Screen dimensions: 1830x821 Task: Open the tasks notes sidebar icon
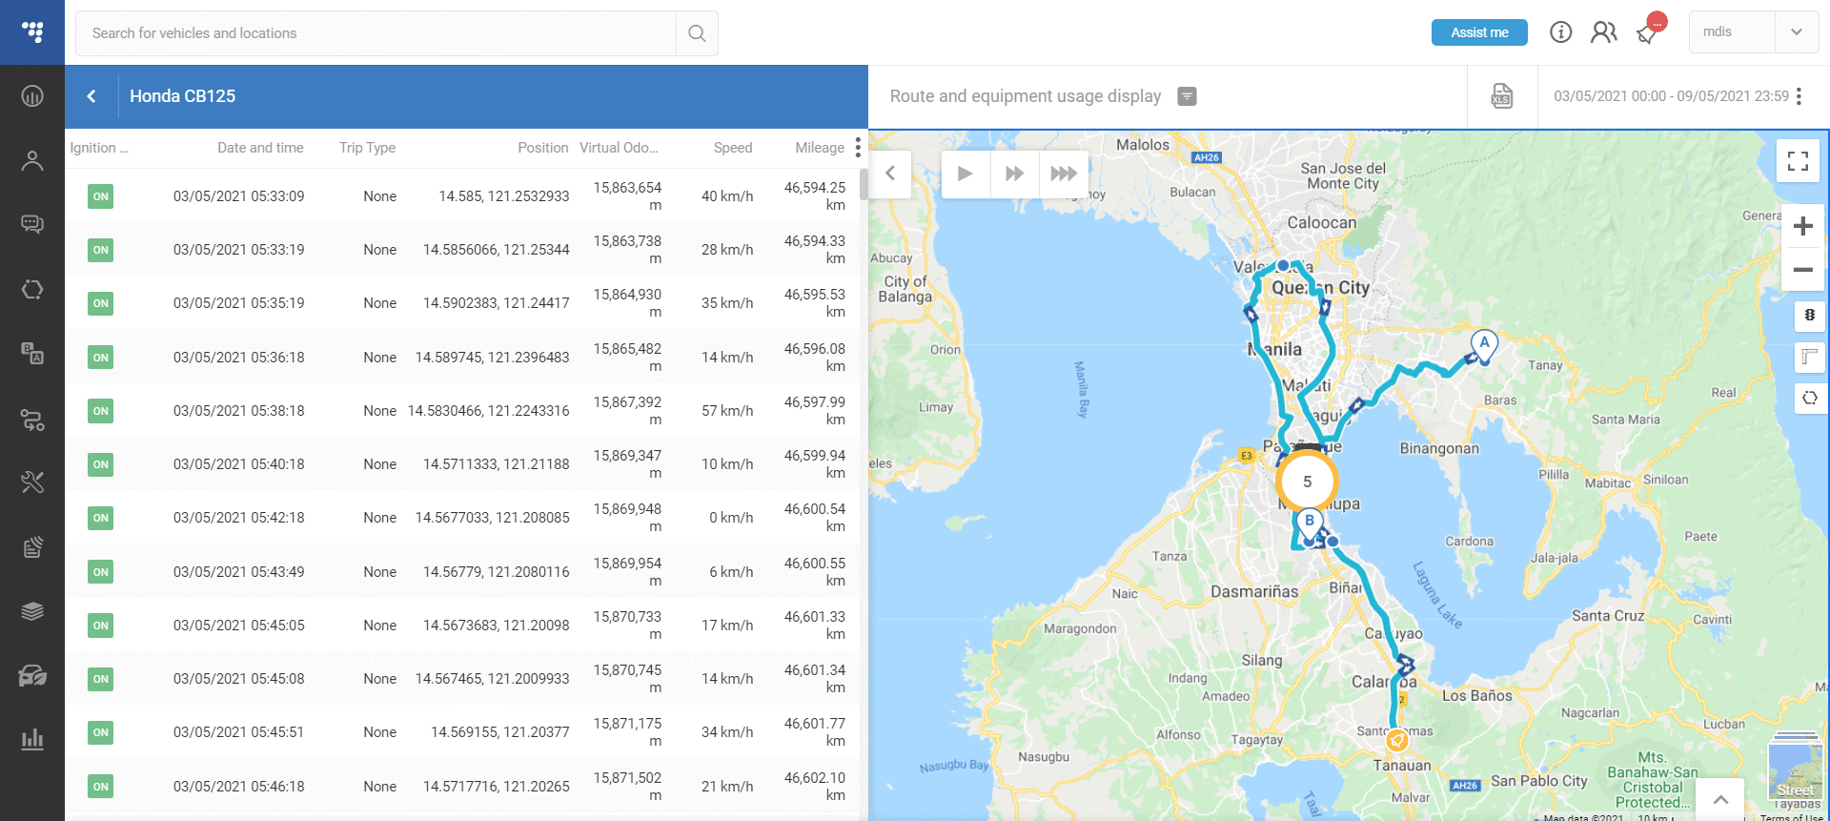pyautogui.click(x=32, y=546)
